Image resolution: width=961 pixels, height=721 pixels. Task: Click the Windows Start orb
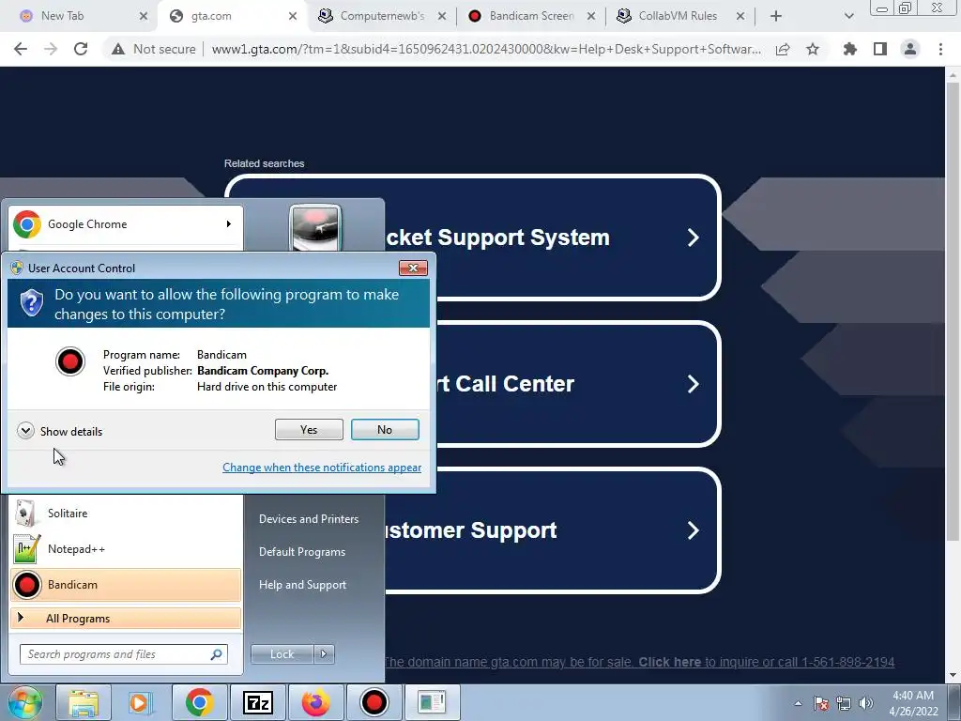[x=25, y=702]
